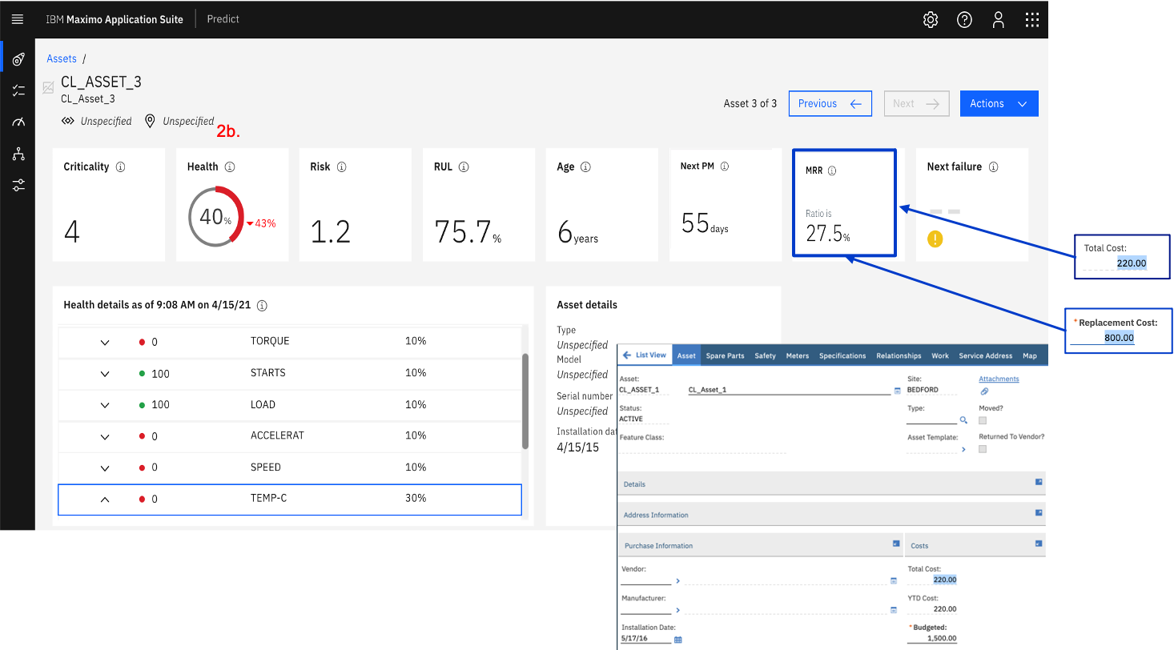
Task: Switch to the Relationships tab
Action: (x=899, y=355)
